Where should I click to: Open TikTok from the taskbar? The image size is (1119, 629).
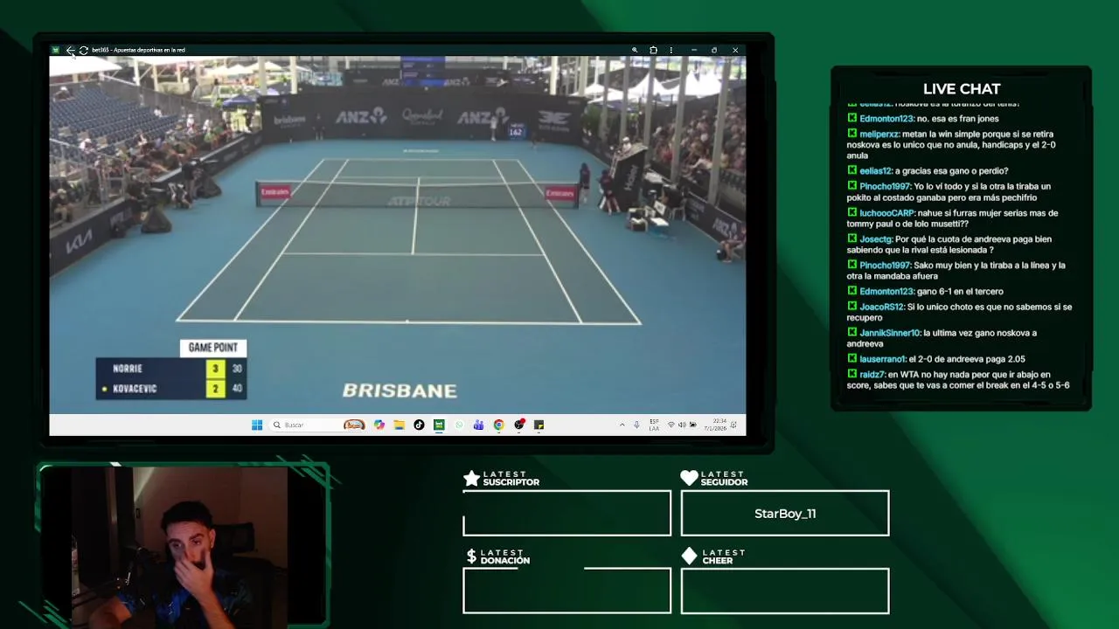419,425
